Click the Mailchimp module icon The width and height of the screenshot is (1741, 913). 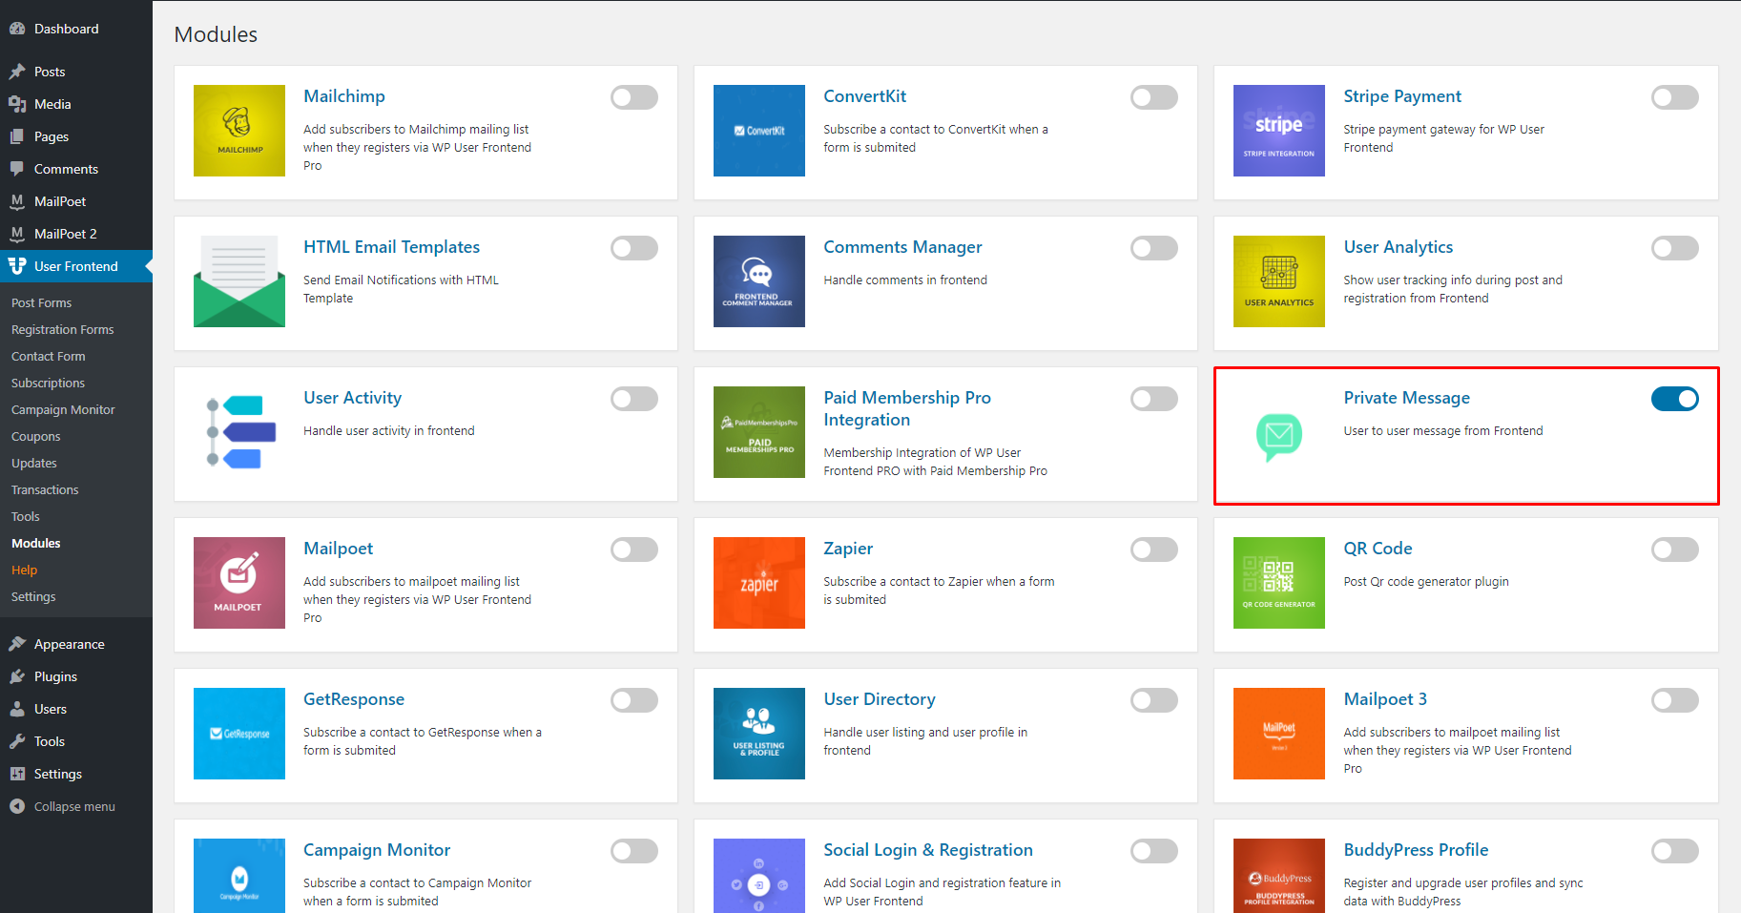[238, 131]
